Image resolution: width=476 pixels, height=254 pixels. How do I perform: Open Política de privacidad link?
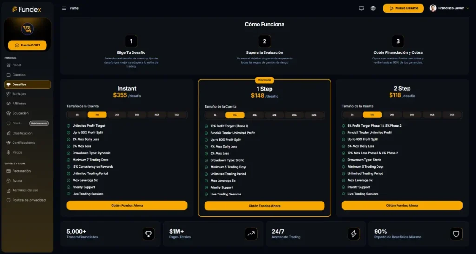(x=27, y=200)
